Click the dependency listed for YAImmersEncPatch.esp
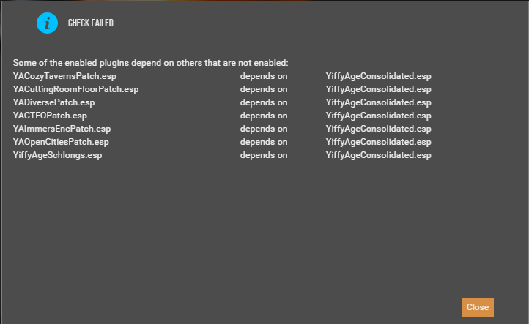This screenshot has height=324, width=529. pyautogui.click(x=379, y=129)
